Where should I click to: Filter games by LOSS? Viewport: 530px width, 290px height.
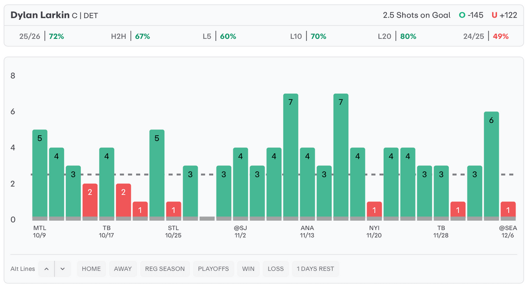pos(275,269)
